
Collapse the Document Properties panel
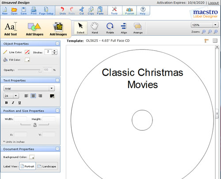pos(57,149)
